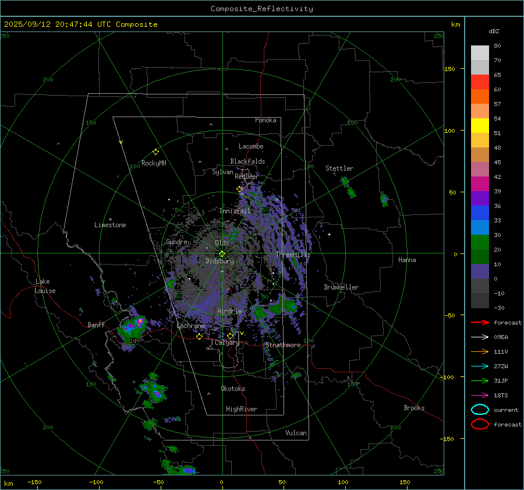Click the Calgary city label
Screen dimensions: 524x490
coord(227,343)
